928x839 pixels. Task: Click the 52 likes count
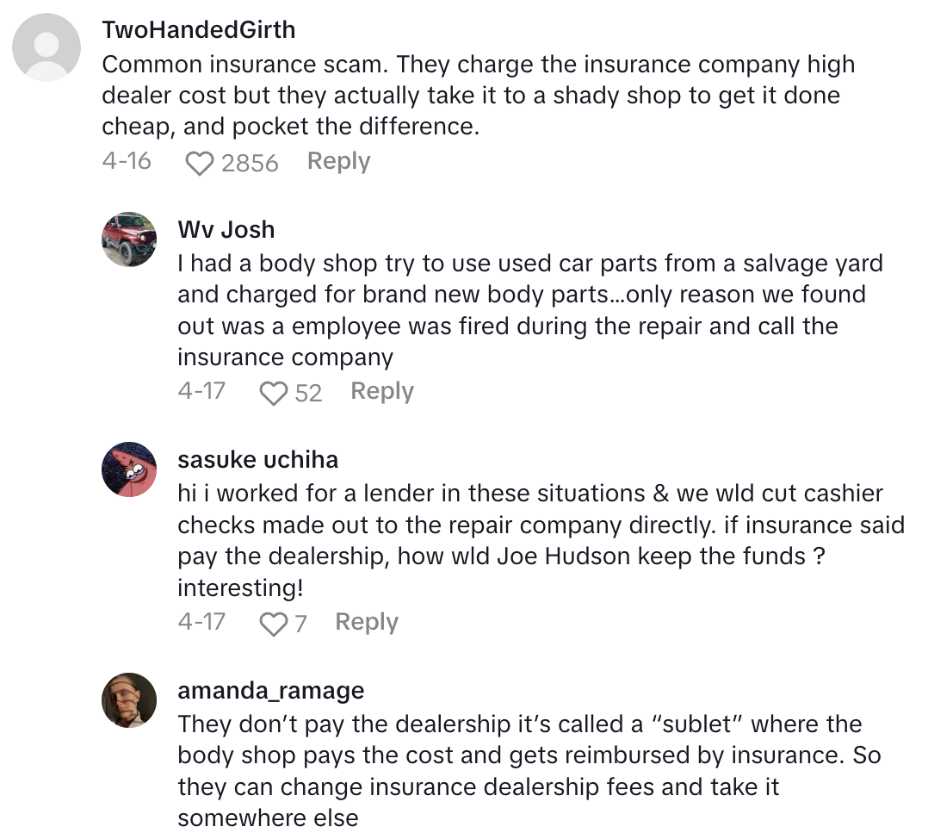click(308, 394)
